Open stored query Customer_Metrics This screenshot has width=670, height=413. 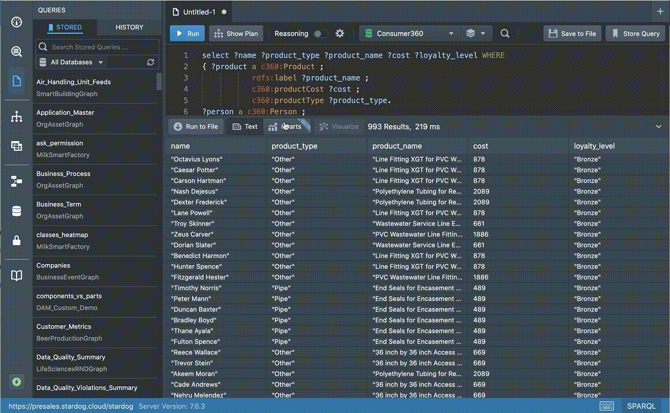point(95,332)
